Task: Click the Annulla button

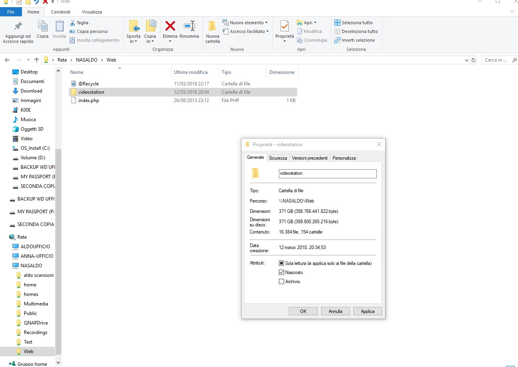Action: point(335,311)
